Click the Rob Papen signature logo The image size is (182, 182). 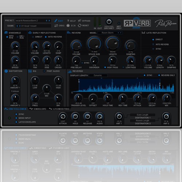pos(166,23)
